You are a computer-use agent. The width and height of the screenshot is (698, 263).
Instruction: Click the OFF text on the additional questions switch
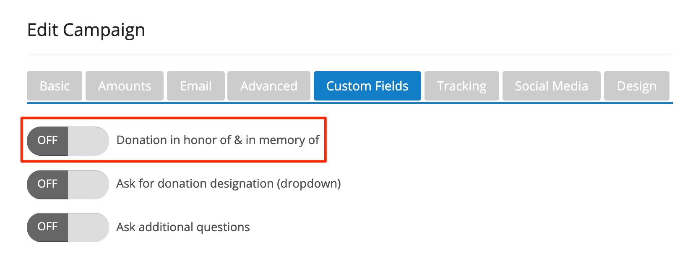pyautogui.click(x=47, y=227)
